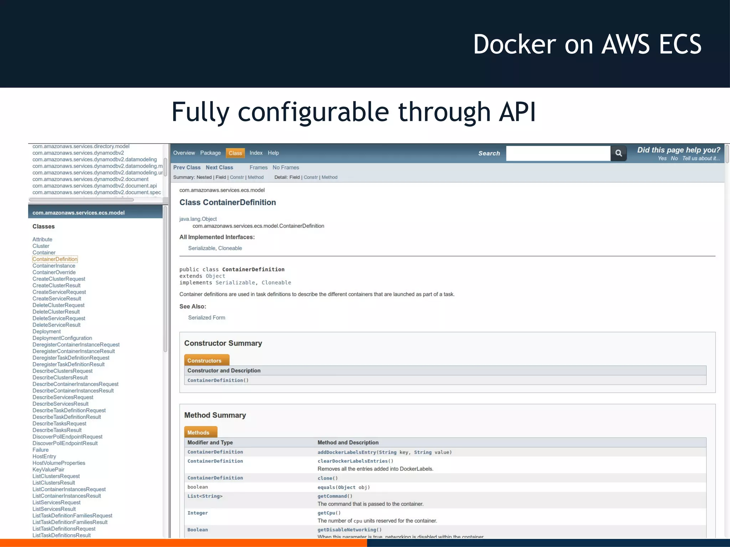Click the package list horizontal scrollbar
Image resolution: width=730 pixels, height=547 pixels.
point(81,200)
